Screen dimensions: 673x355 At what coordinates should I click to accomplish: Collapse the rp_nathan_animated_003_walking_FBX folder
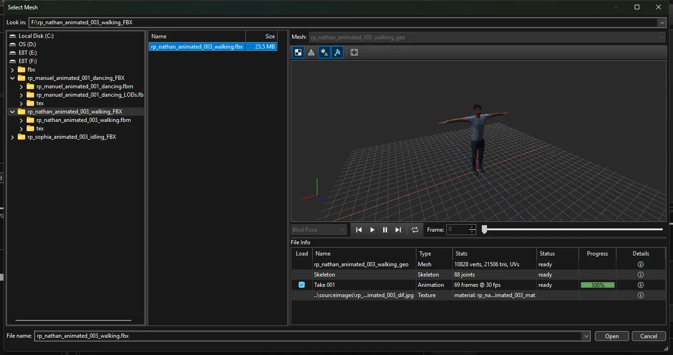13,112
